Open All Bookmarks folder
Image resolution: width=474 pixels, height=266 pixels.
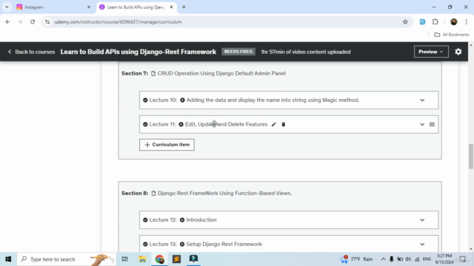[x=452, y=35]
